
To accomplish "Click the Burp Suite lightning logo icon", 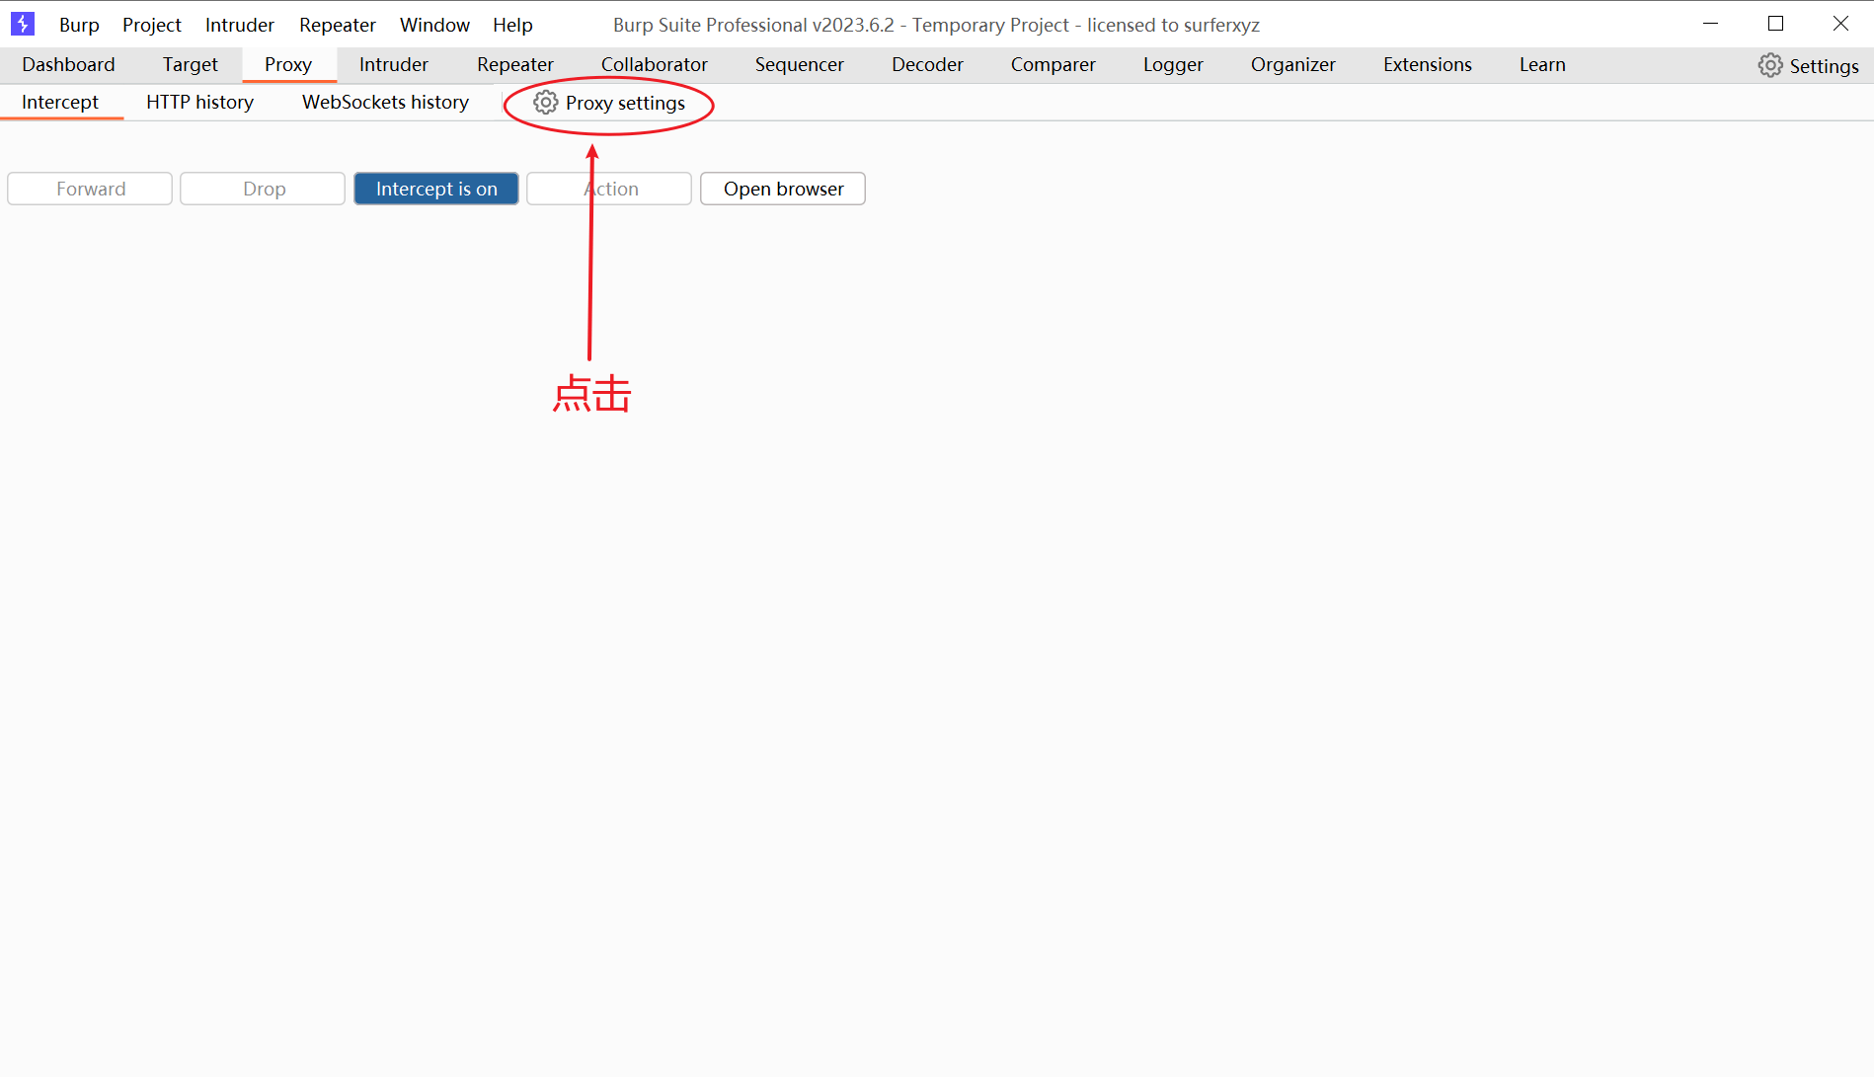I will point(22,24).
